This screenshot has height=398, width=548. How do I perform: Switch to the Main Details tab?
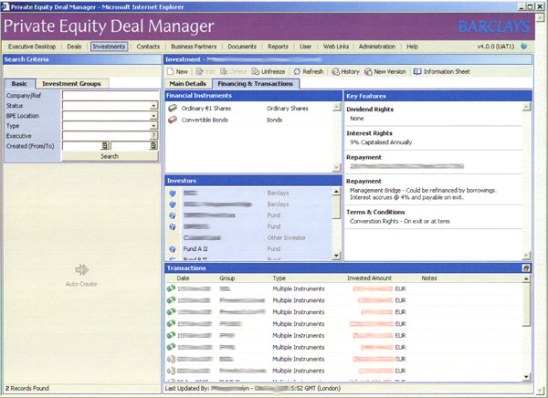[x=188, y=84]
